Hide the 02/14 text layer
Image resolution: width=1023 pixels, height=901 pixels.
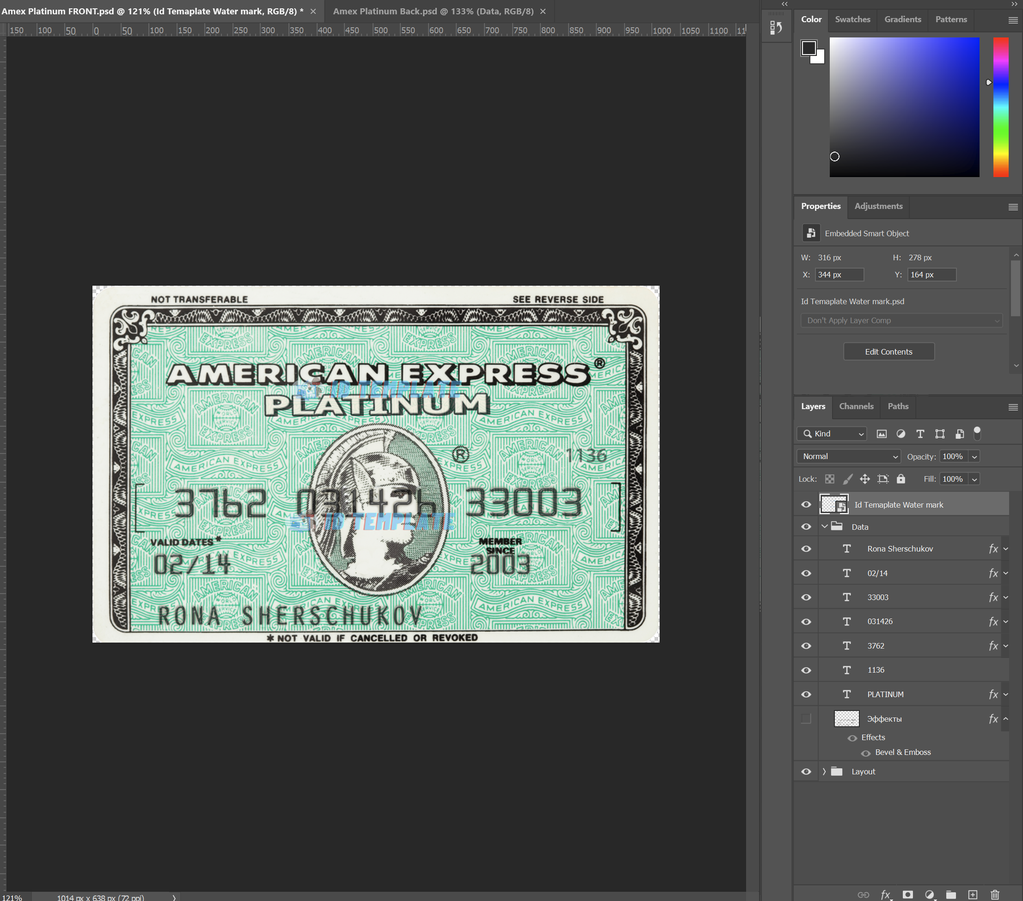806,573
